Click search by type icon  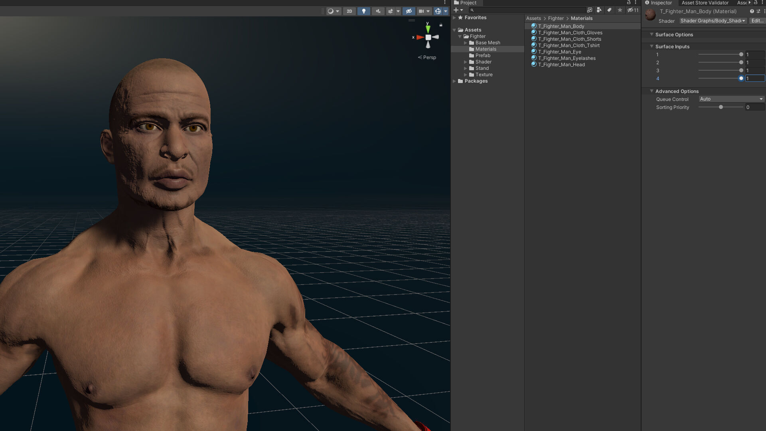click(599, 10)
